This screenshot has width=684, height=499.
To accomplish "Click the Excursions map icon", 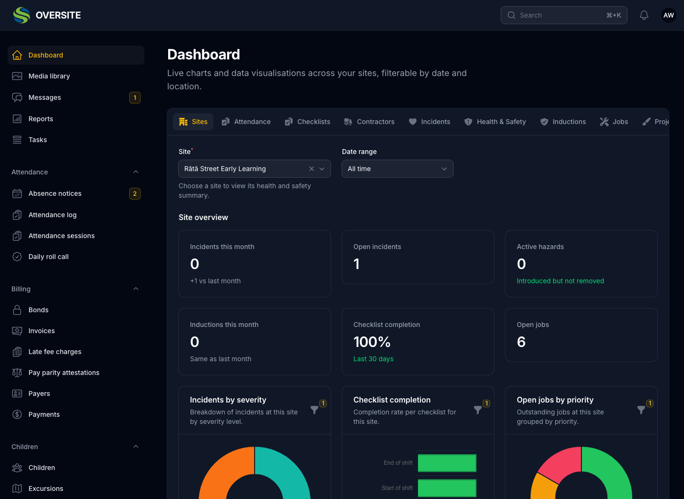I will click(17, 489).
